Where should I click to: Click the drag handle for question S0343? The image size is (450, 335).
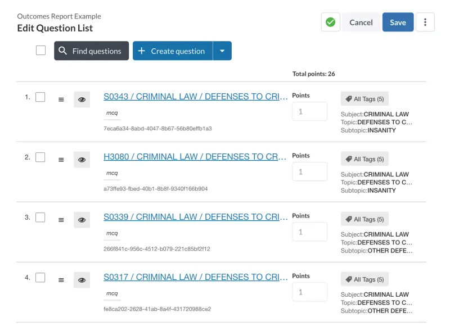point(61,99)
